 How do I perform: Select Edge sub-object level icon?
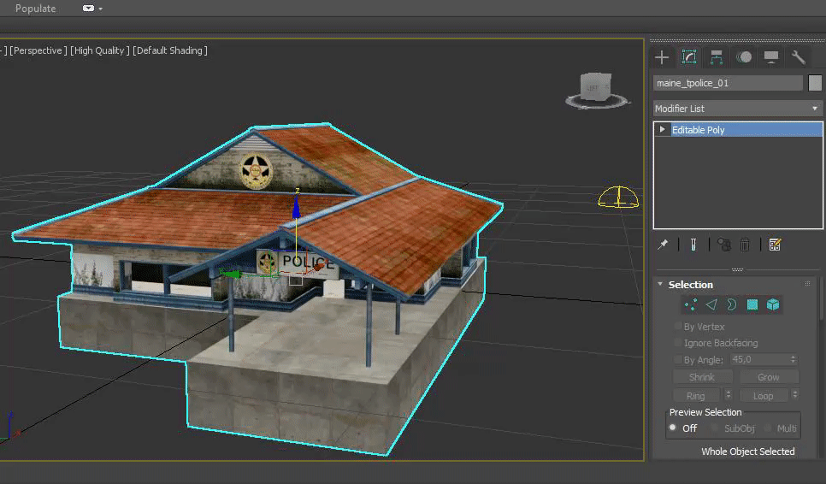(x=711, y=304)
